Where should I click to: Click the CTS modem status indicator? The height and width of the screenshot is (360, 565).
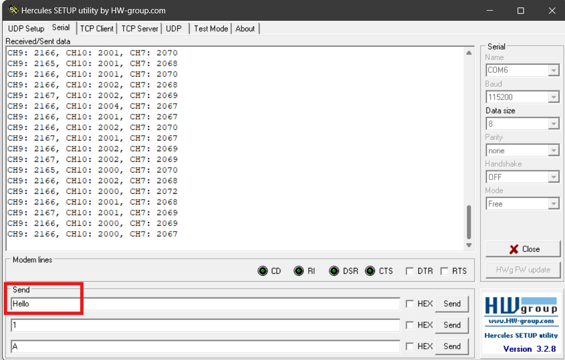click(370, 271)
